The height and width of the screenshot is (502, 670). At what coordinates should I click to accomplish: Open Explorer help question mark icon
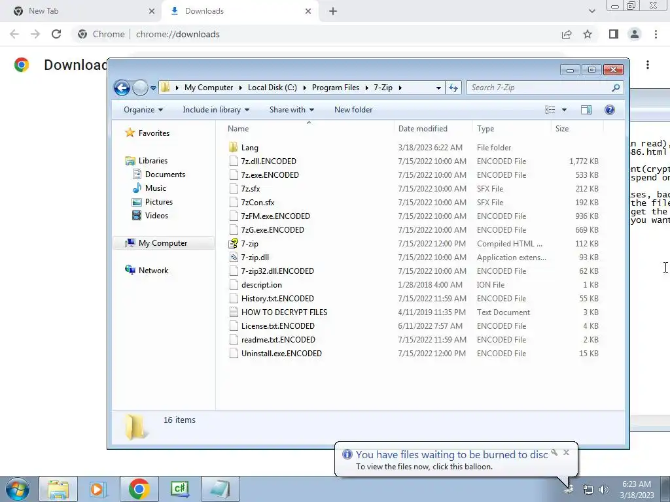pos(610,110)
